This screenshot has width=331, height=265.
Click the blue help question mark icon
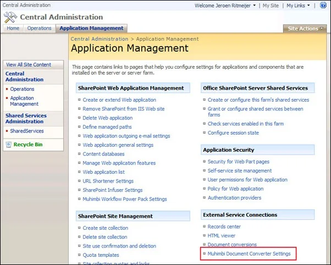coord(323,5)
